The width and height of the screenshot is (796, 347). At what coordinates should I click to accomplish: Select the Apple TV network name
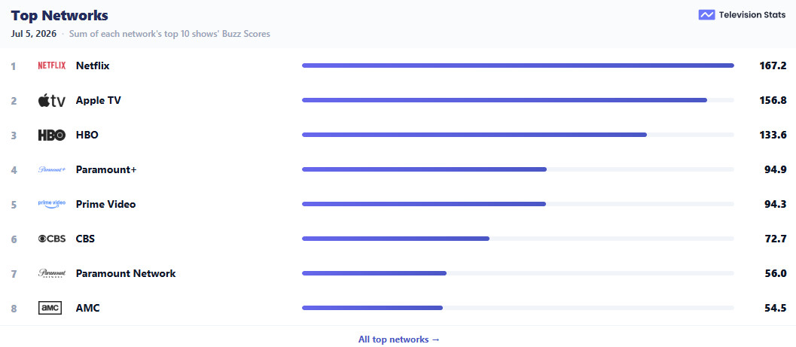pyautogui.click(x=99, y=100)
